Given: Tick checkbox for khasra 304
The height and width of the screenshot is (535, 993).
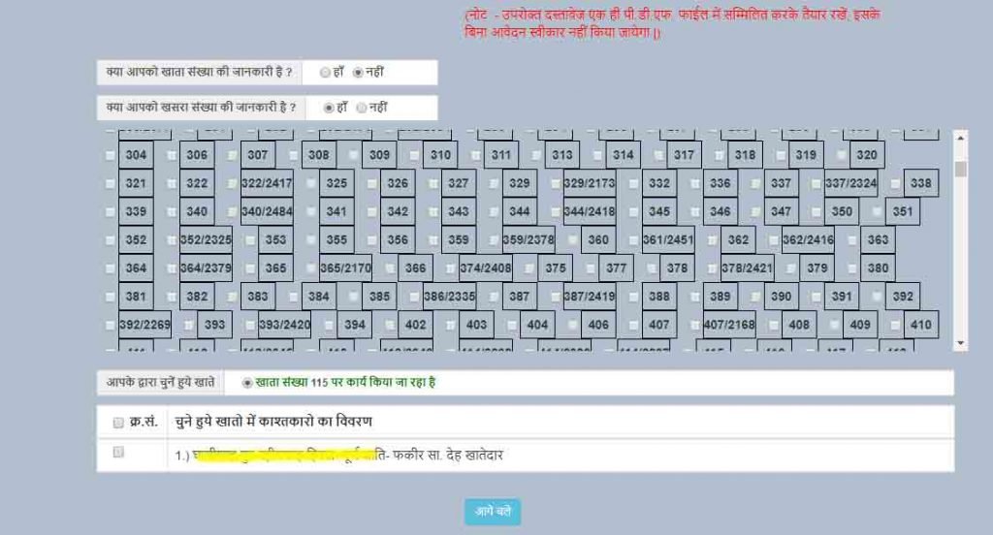Looking at the screenshot, I should tap(111, 155).
